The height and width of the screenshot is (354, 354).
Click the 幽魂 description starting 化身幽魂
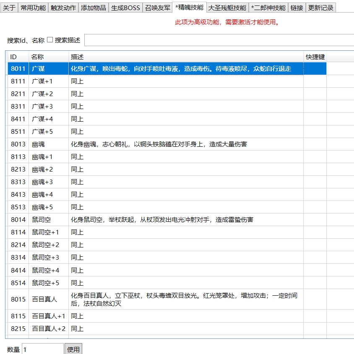(186, 144)
